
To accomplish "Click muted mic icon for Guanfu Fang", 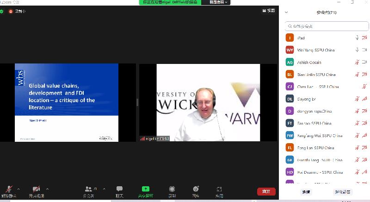I will (x=357, y=160).
